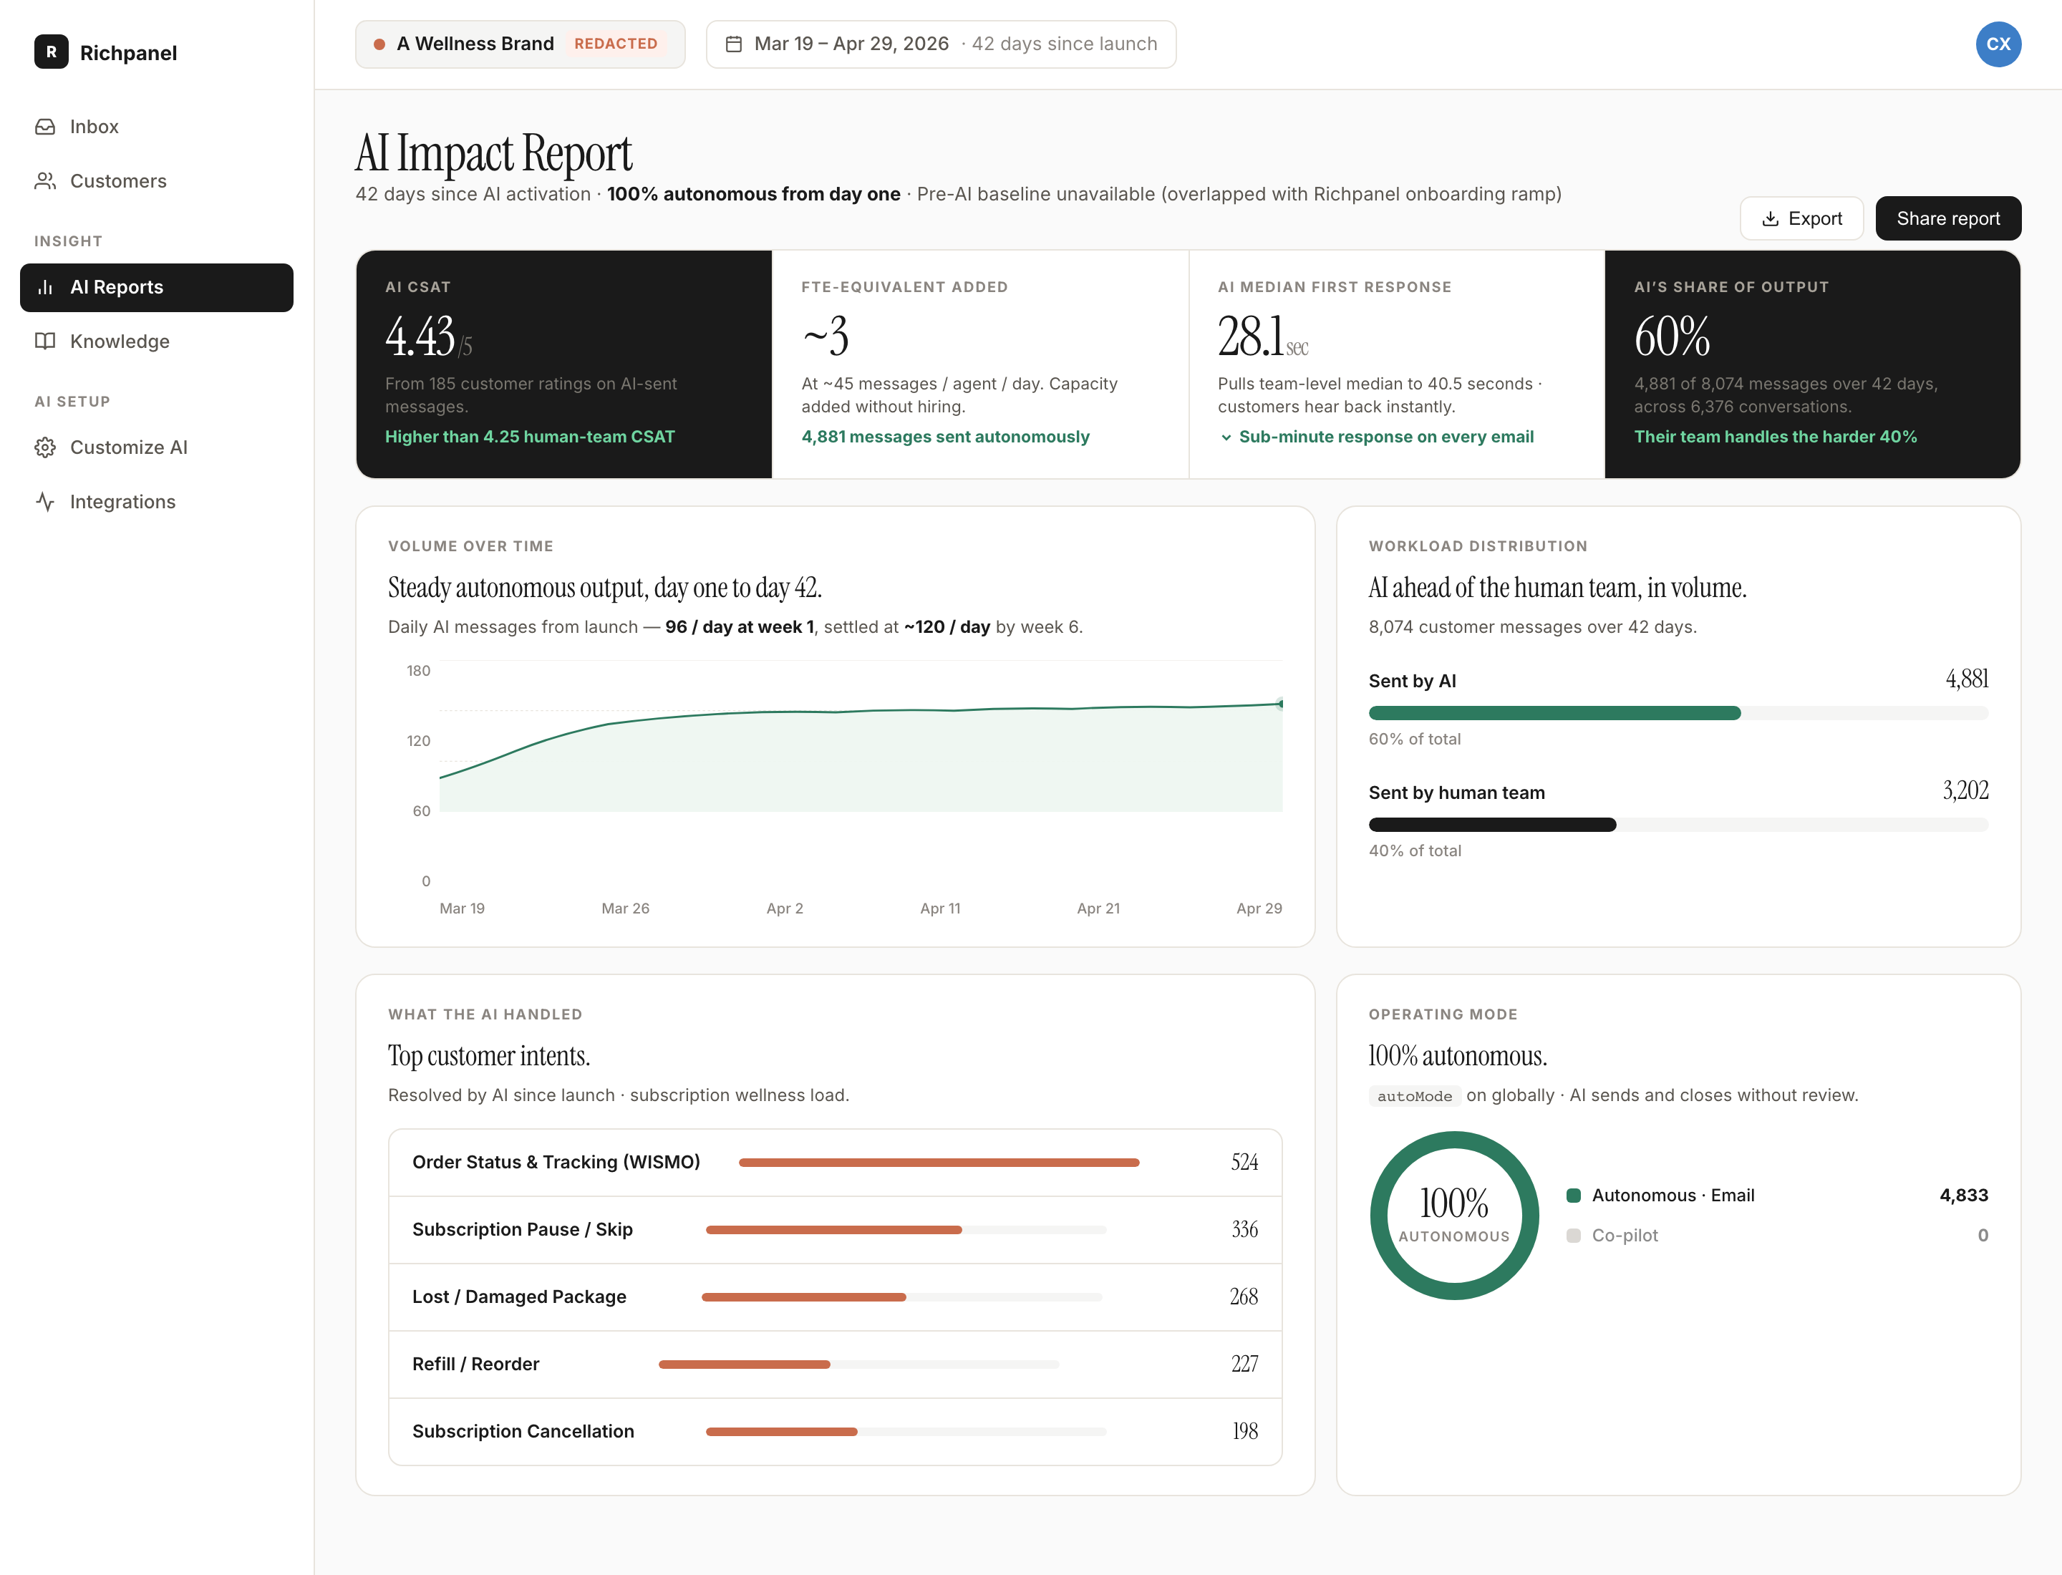
Task: Open the A Wellness Brand selector
Action: tap(521, 44)
